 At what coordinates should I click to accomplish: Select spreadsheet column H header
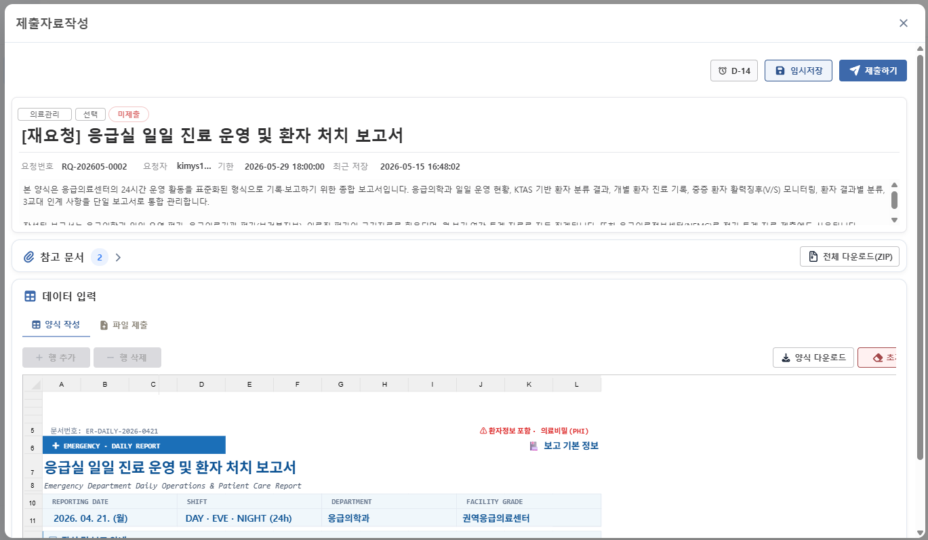click(384, 385)
